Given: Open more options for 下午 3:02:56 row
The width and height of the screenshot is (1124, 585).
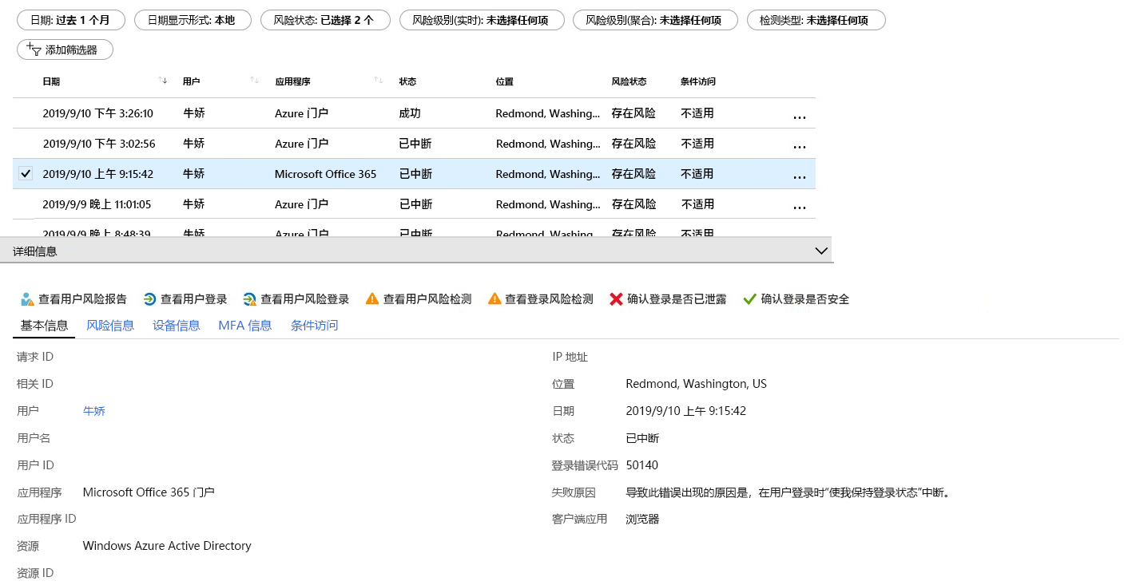Looking at the screenshot, I should click(x=800, y=148).
